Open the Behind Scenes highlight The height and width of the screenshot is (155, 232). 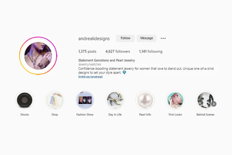[205, 100]
